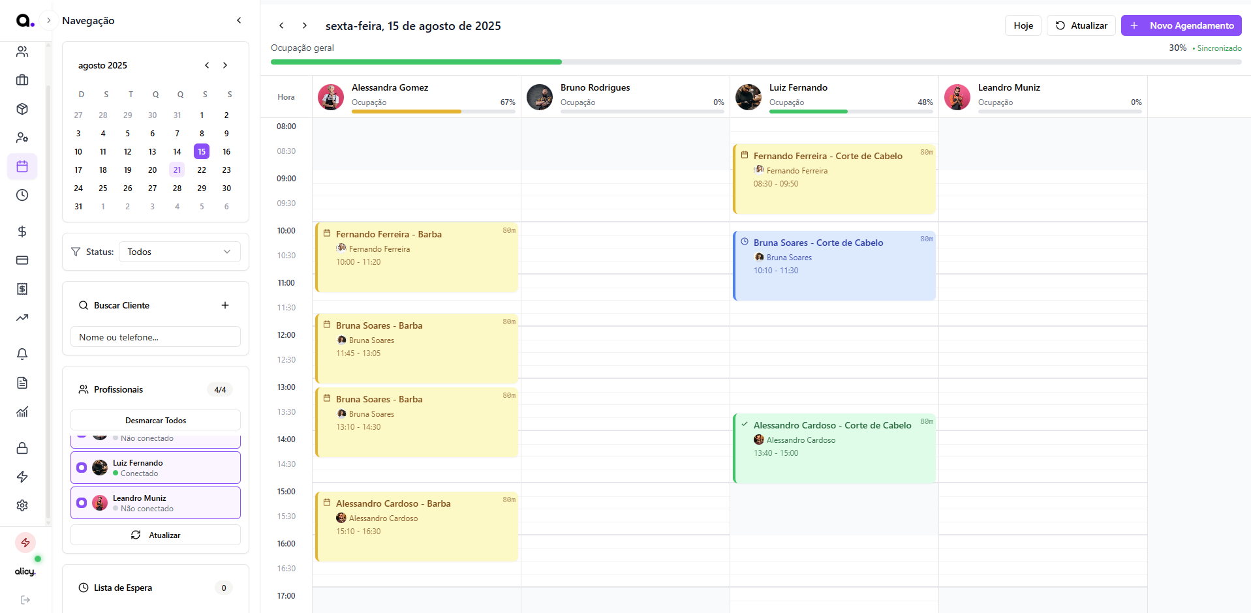Viewport: 1251px width, 613px height.
Task: Select August 15 in mini calendar
Action: pos(202,151)
